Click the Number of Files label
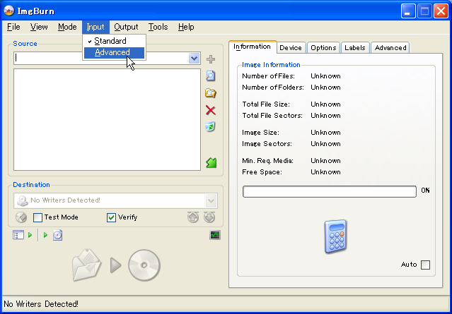 tap(268, 76)
